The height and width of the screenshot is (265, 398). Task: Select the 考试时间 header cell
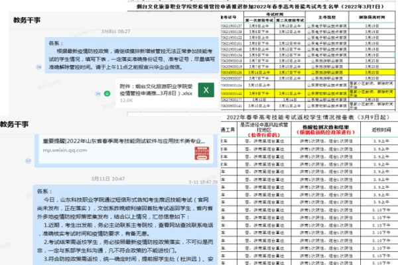coord(275,14)
